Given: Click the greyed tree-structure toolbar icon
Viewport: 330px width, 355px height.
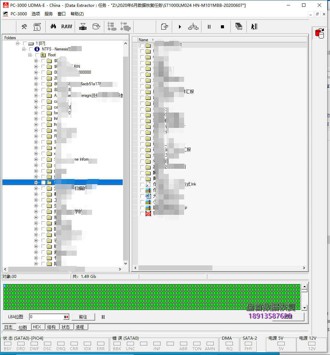Looking at the screenshot, I should pyautogui.click(x=112, y=27).
